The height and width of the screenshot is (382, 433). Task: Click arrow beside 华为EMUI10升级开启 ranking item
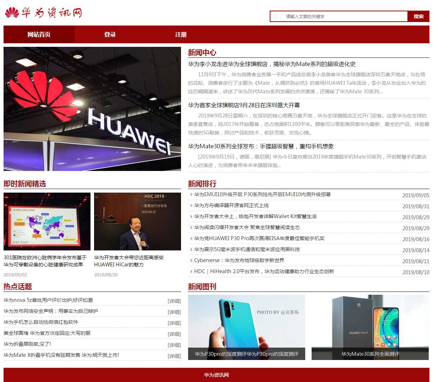191,195
